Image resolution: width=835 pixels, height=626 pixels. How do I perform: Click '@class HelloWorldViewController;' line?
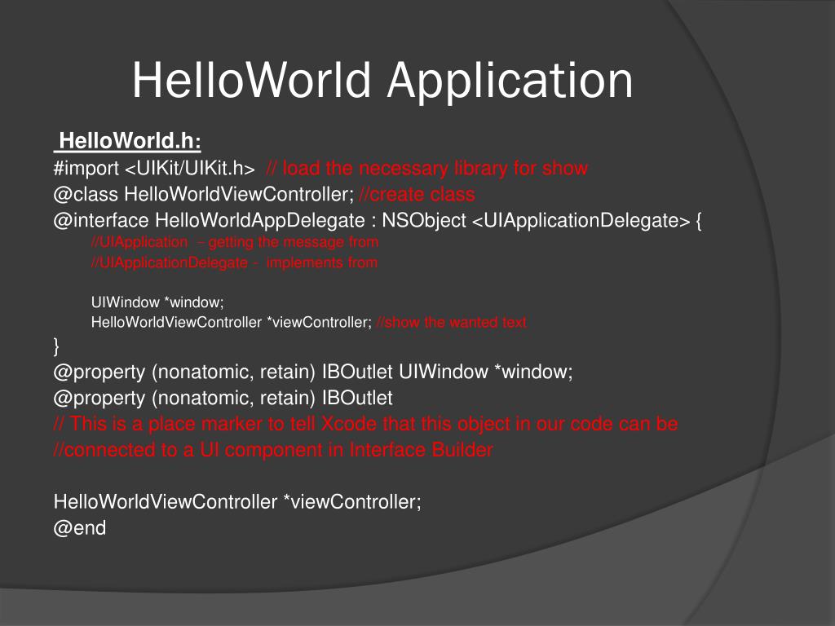(x=203, y=194)
